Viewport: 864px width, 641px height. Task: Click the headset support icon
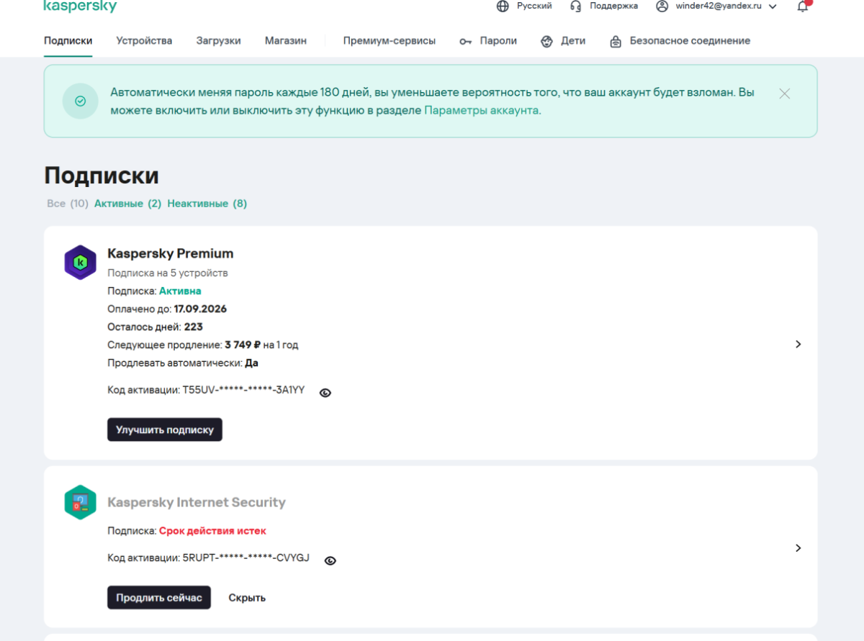click(575, 6)
